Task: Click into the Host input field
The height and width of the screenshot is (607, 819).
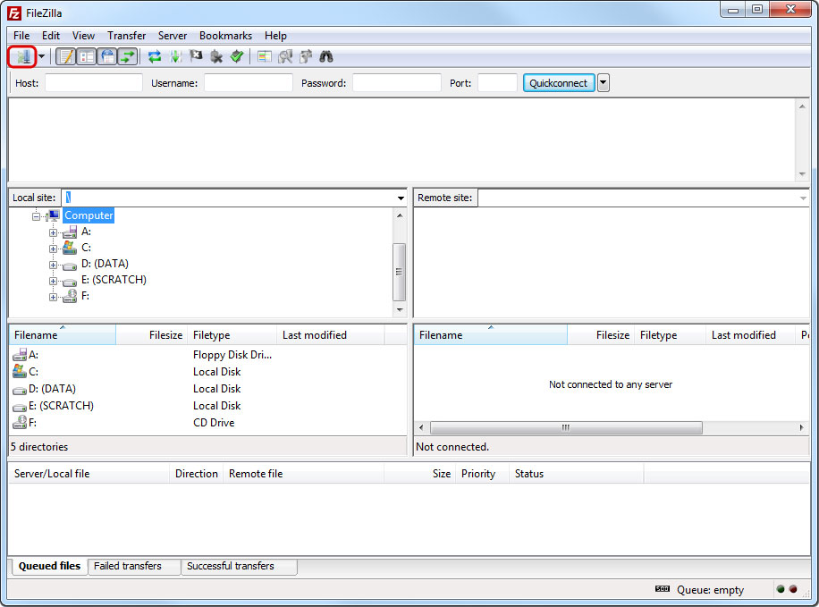Action: (94, 83)
